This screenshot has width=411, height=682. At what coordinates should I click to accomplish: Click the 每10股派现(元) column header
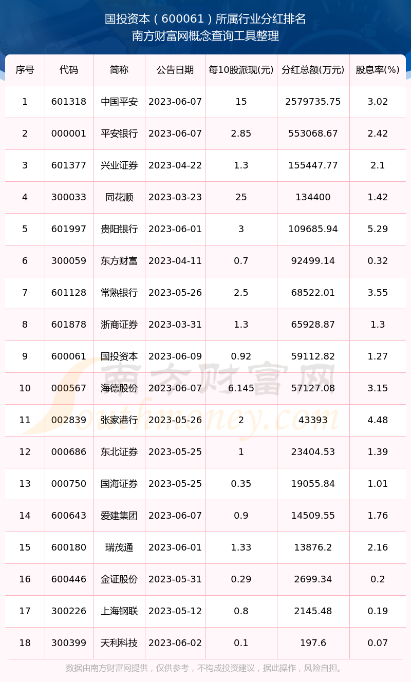241,70
